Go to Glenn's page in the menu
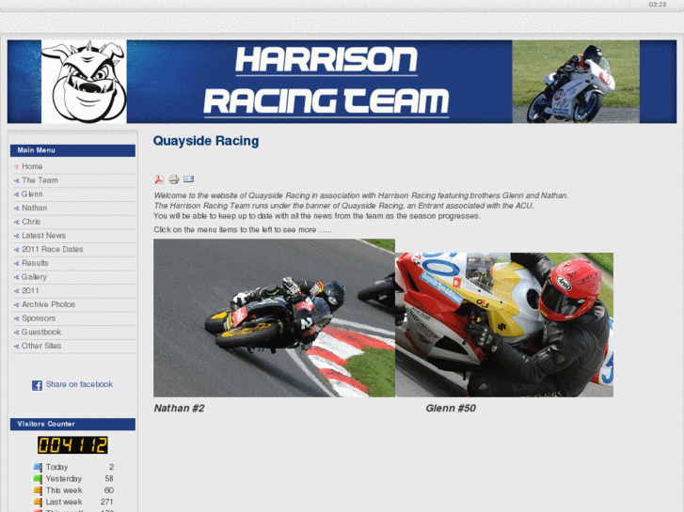The width and height of the screenshot is (684, 512). [32, 194]
